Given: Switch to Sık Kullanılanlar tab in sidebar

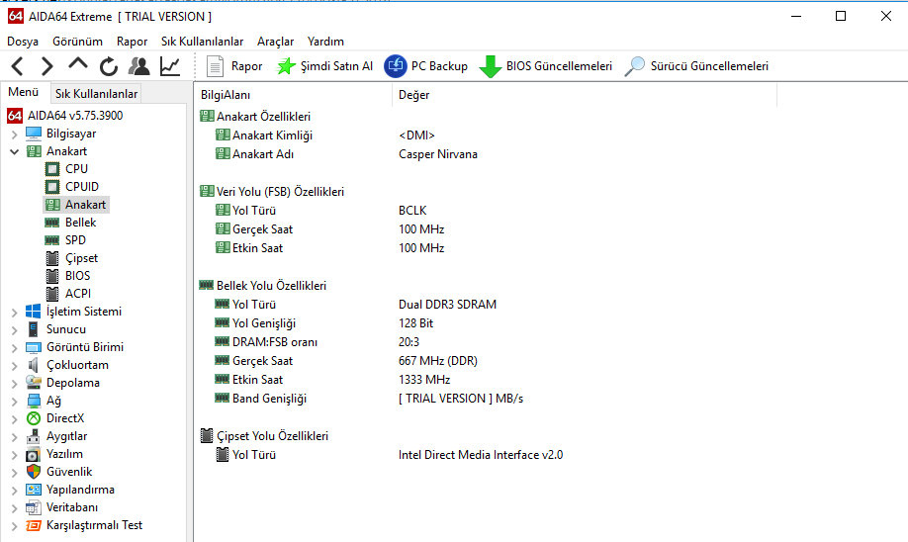Looking at the screenshot, I should click(x=96, y=94).
